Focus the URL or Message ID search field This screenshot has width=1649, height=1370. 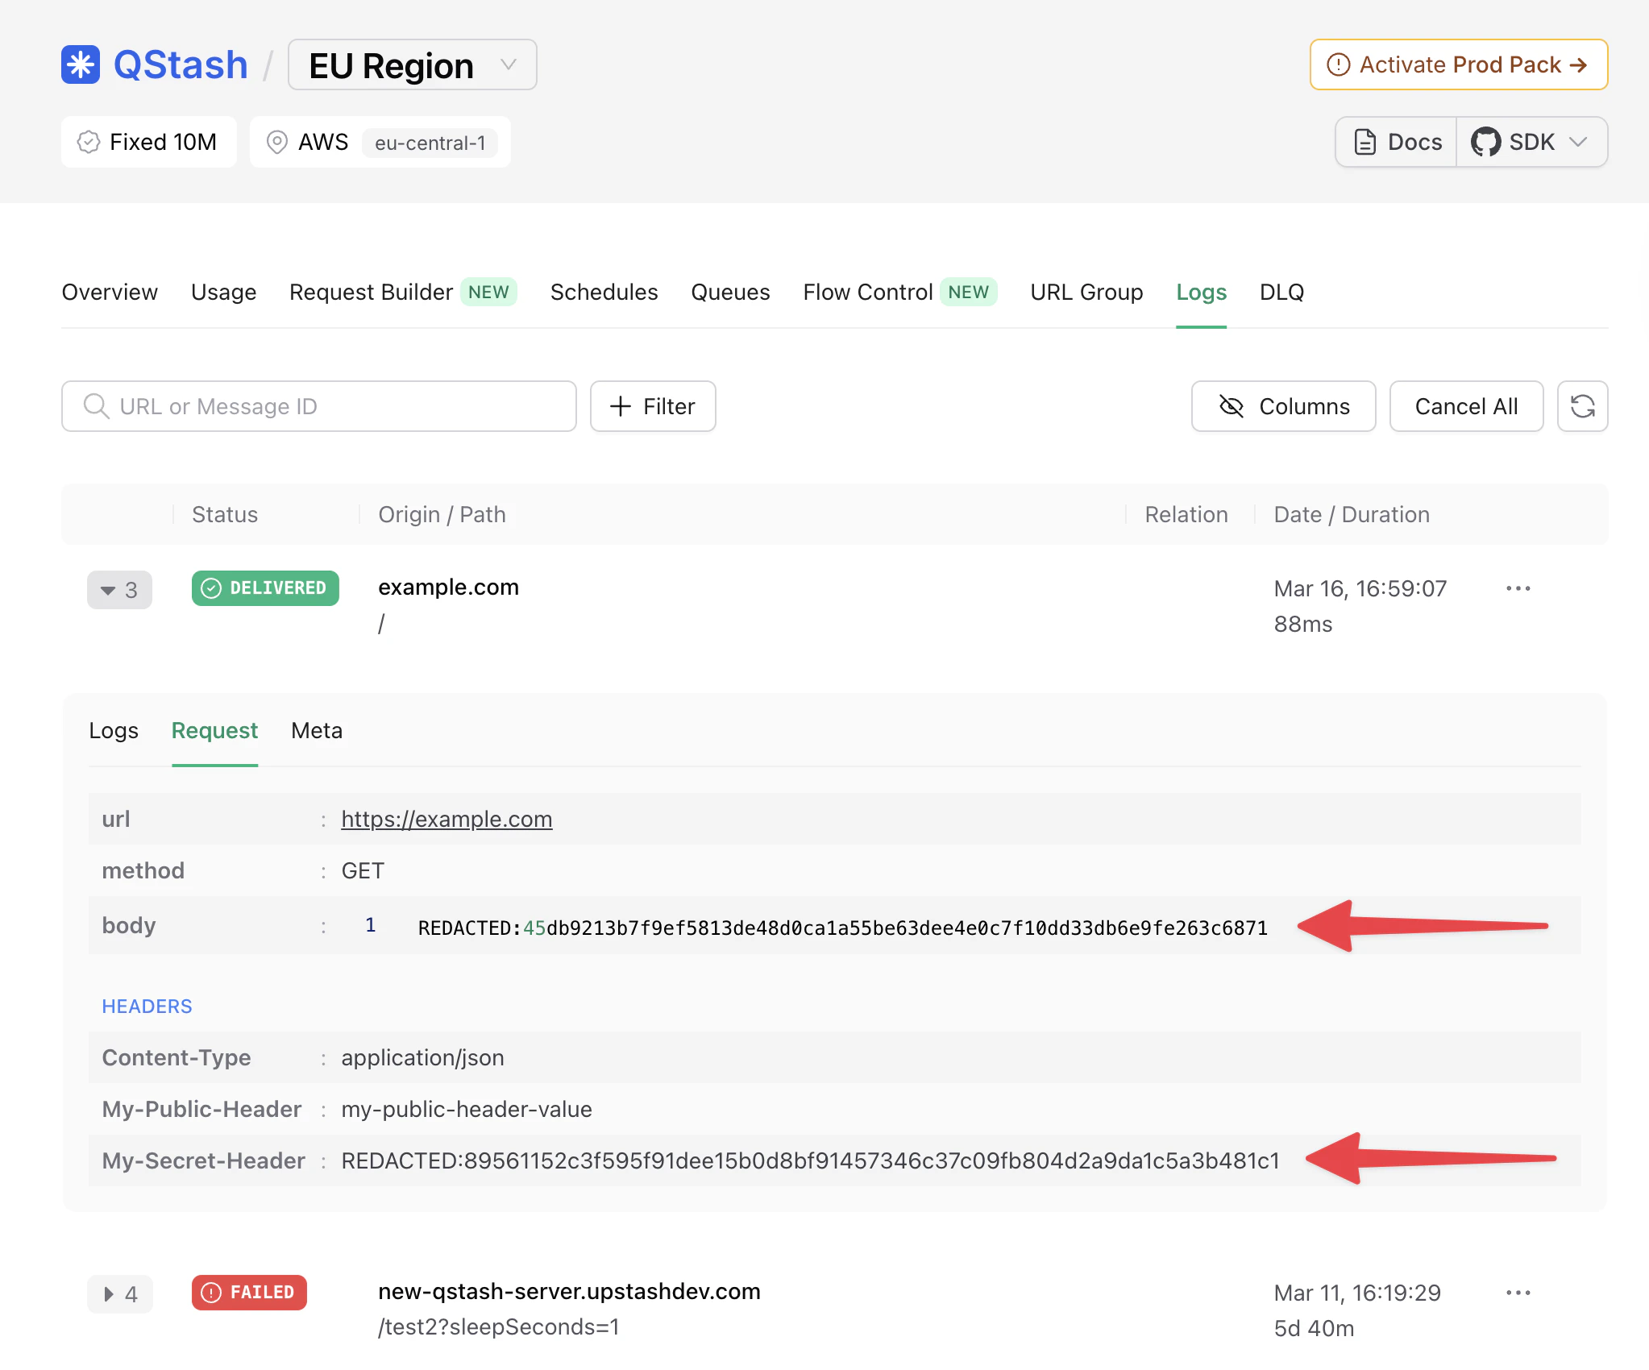[x=318, y=406]
